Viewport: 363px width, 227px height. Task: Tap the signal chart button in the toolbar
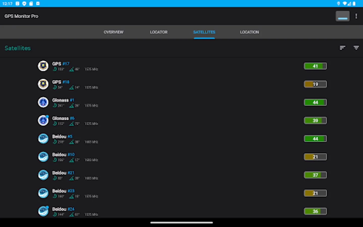(343, 16)
